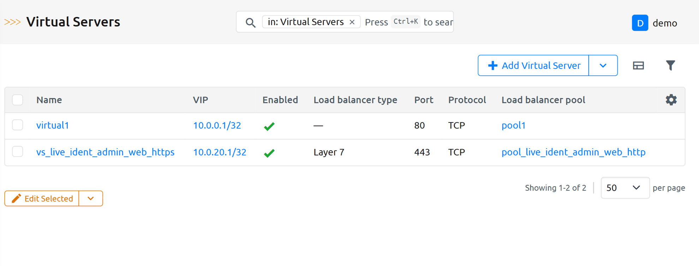Click the filter funnel icon
The width and height of the screenshot is (699, 266).
[x=670, y=65]
